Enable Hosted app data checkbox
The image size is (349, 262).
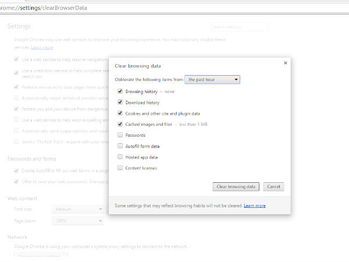[x=120, y=157]
